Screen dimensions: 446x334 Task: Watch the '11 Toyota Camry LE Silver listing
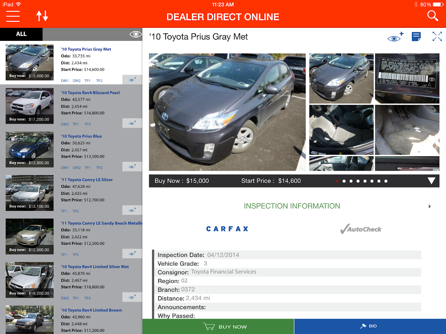(x=132, y=210)
